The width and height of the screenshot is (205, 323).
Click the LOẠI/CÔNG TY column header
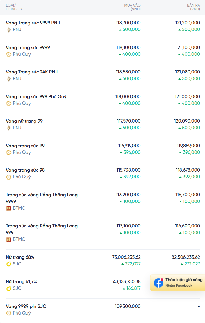[14, 7]
